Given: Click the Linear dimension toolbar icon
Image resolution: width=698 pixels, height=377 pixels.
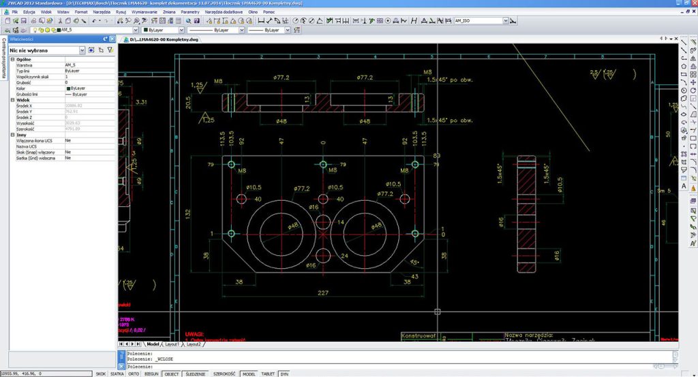Looking at the screenshot, I should 261,21.
